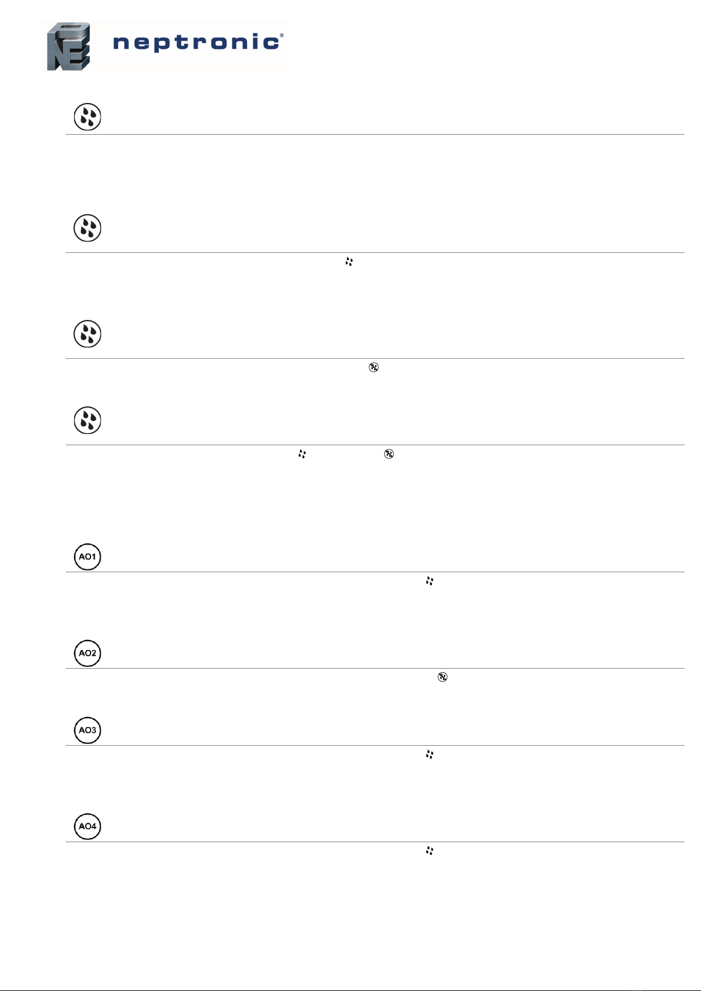
Task: Select the AO2 analog output icon
Action: click(87, 653)
